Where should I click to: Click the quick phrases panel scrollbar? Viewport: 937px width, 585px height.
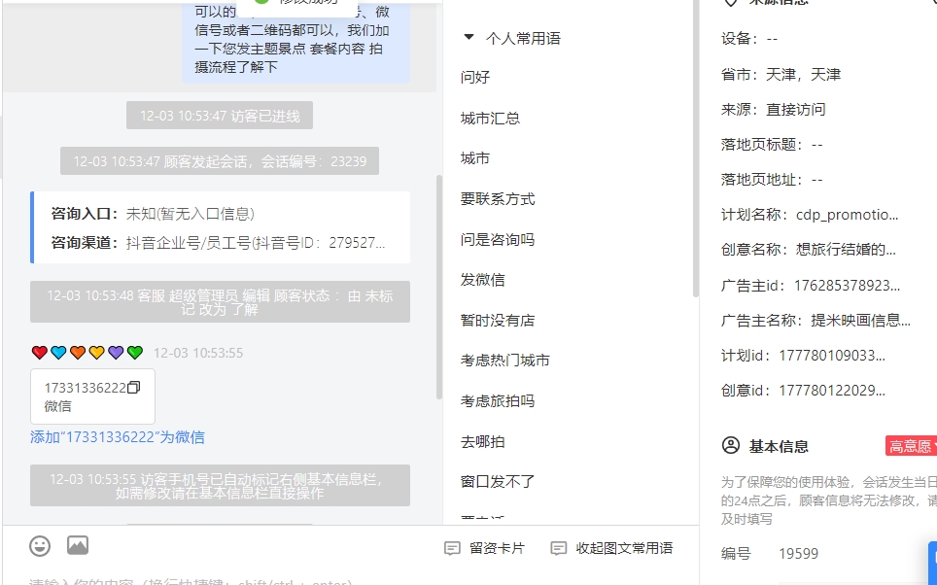[x=695, y=150]
